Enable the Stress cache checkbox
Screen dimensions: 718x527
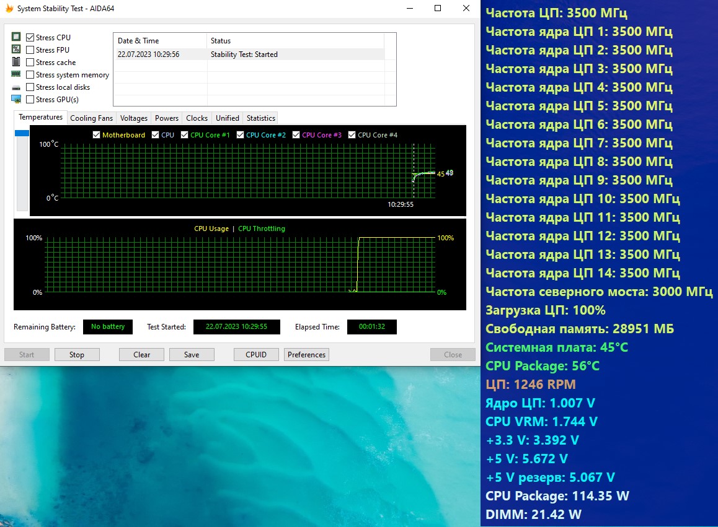(x=30, y=62)
